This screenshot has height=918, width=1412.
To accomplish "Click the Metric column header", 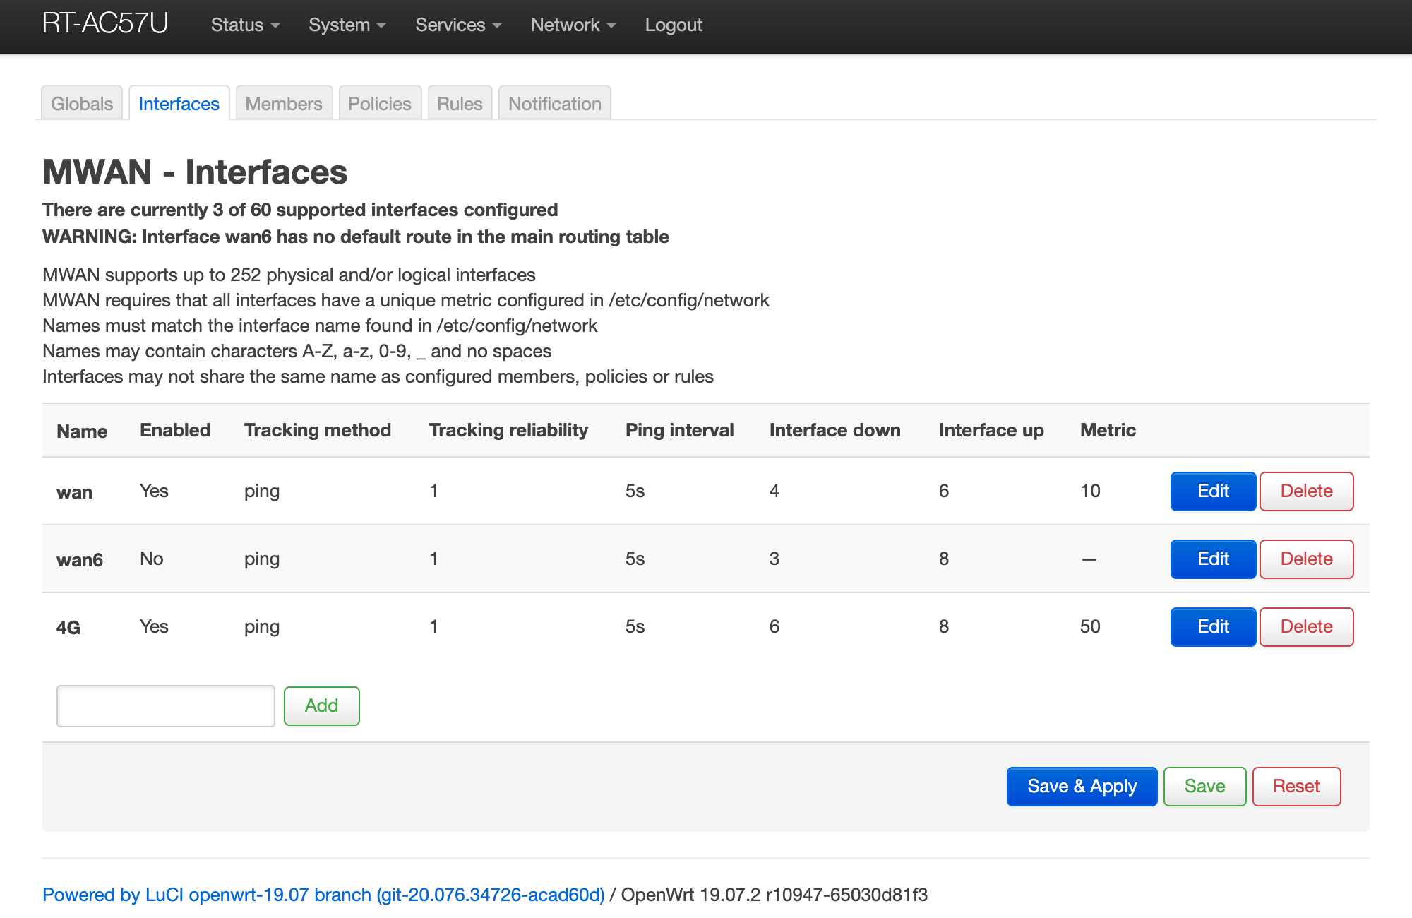I will pos(1108,430).
